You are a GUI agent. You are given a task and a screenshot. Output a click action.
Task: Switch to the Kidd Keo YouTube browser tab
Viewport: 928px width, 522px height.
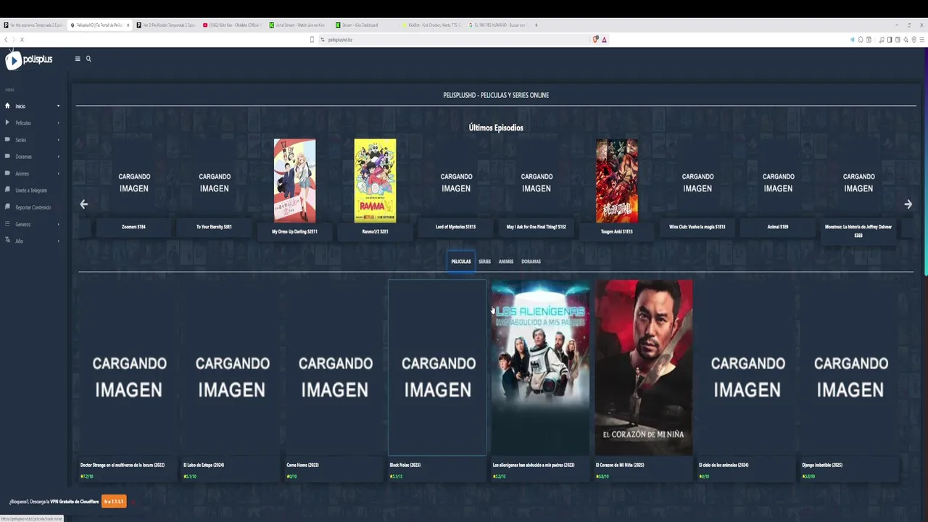(x=233, y=25)
